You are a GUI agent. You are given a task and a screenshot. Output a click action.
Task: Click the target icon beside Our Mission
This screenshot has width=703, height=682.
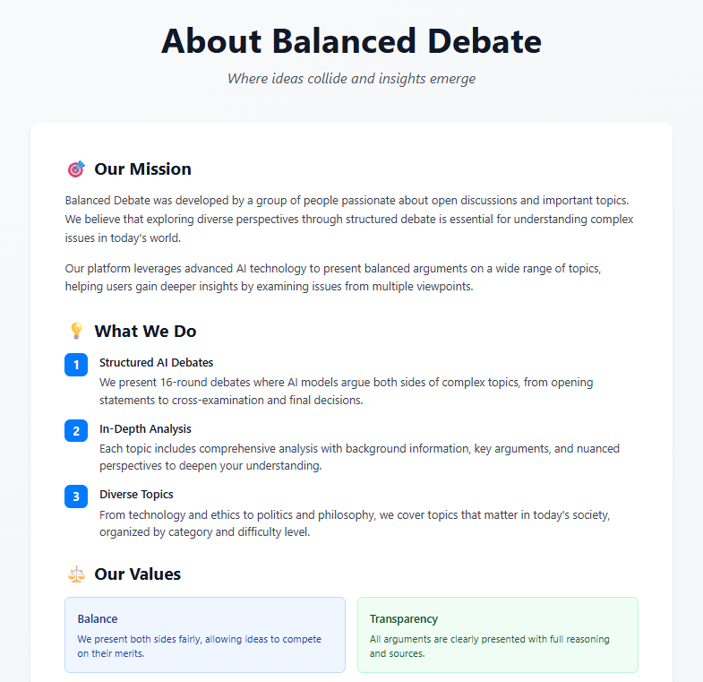tap(76, 169)
